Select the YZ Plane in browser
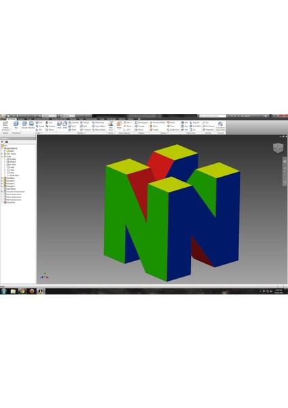 pyautogui.click(x=11, y=159)
